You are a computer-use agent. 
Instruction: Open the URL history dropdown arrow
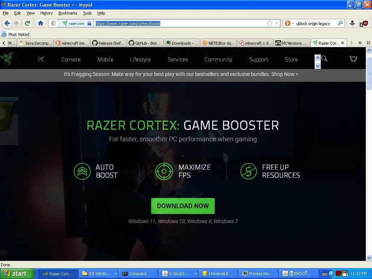click(276, 23)
